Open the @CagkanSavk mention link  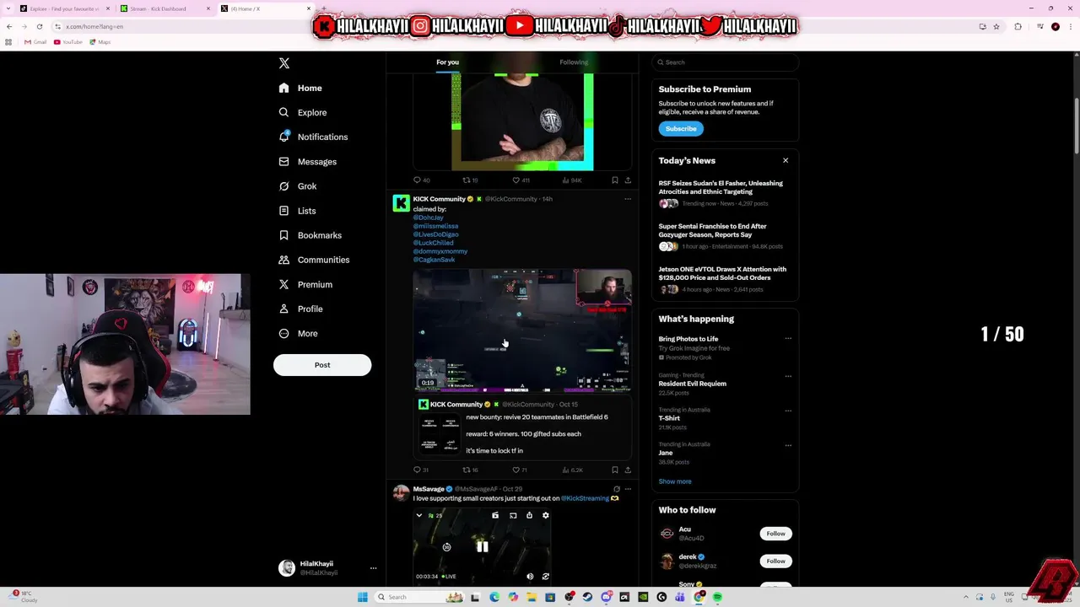pyautogui.click(x=434, y=260)
